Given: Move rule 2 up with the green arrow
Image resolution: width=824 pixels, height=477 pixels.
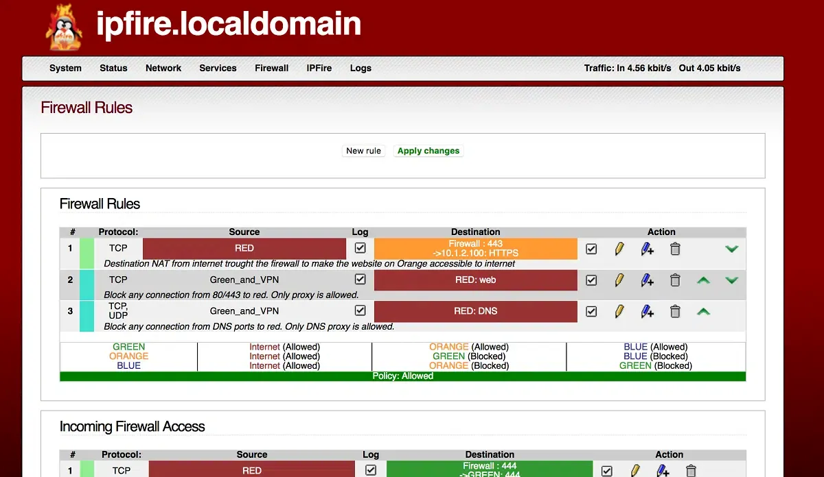Looking at the screenshot, I should (x=703, y=280).
